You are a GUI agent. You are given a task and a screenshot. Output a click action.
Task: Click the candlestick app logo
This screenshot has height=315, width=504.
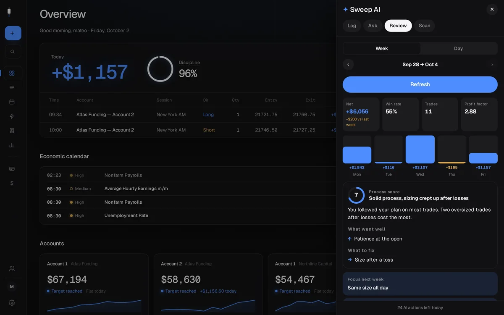[x=9, y=12]
